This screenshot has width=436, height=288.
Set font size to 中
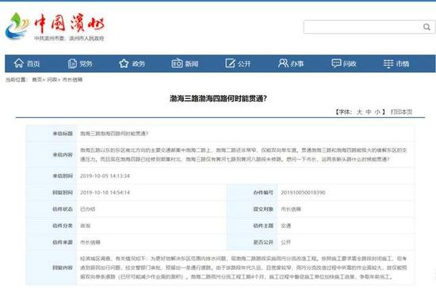pyautogui.click(x=369, y=112)
